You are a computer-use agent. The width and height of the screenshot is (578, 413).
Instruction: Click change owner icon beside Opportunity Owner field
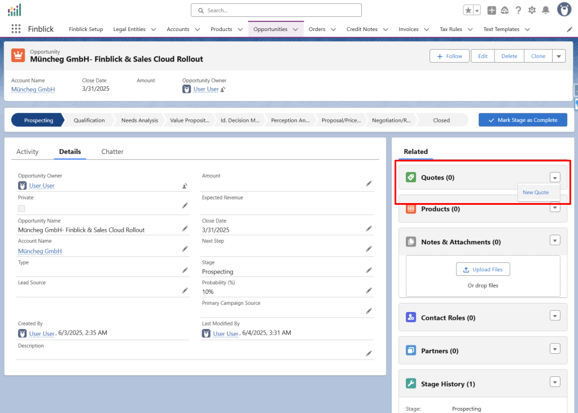coord(185,186)
